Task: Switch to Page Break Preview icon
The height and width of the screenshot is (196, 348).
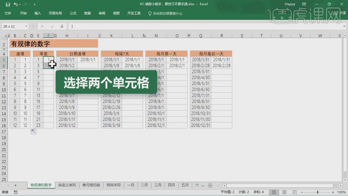Action: 294,192
